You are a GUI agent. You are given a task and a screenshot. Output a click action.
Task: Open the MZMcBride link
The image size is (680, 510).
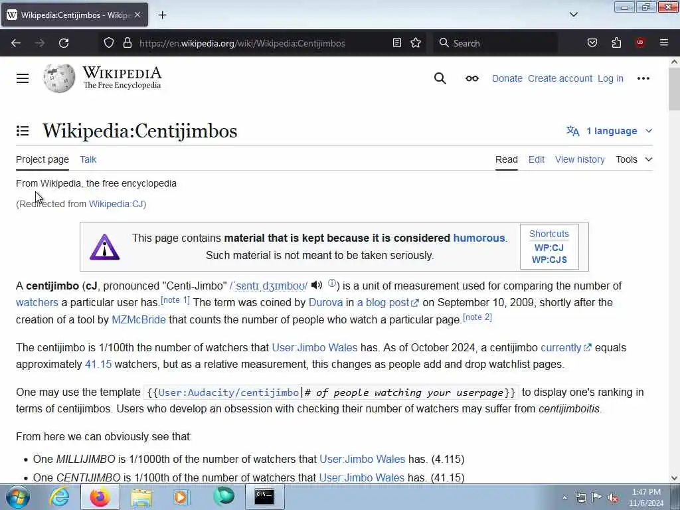click(139, 320)
